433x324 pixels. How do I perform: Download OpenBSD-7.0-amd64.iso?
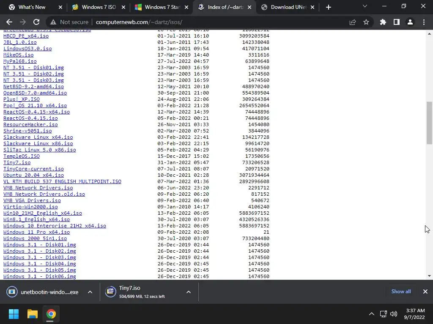[x=35, y=93]
